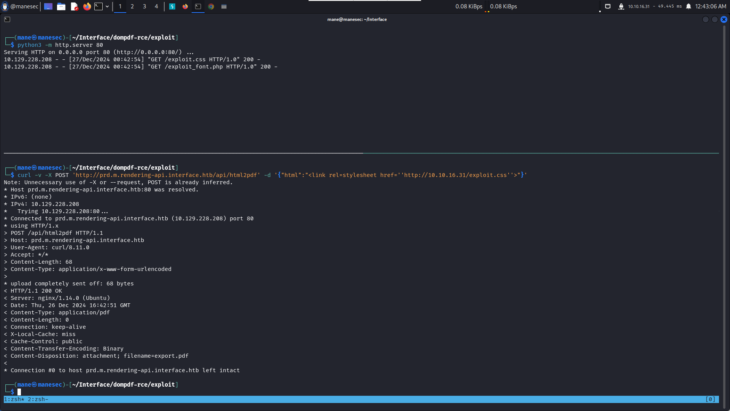Click the Date: Thu, 26 Dec 2024 header
The width and height of the screenshot is (730, 411).
point(67,305)
